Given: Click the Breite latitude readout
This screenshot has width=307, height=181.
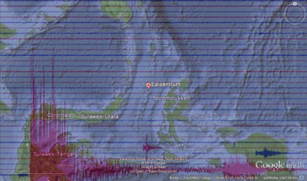Looking at the screenshot, I should tap(184, 178).
